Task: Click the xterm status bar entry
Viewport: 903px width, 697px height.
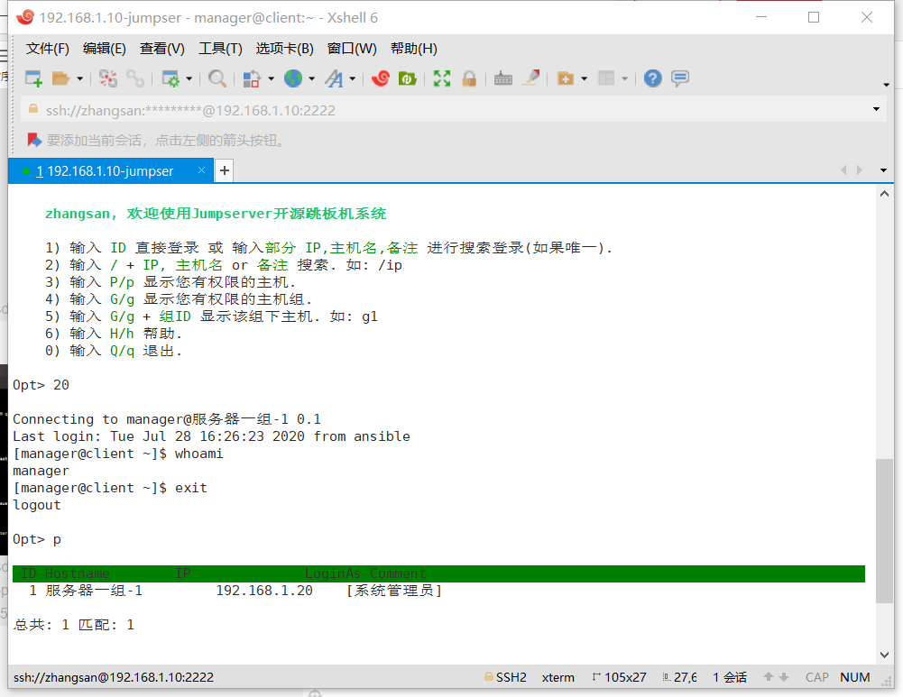Action: [x=558, y=677]
